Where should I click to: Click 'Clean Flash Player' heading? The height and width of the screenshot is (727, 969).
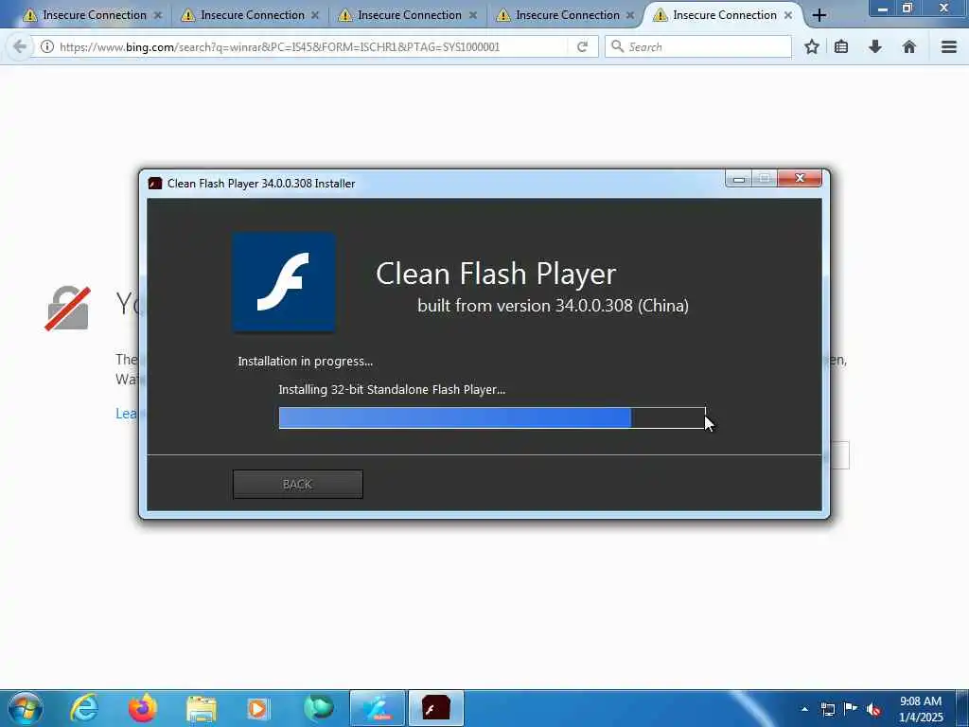(496, 274)
